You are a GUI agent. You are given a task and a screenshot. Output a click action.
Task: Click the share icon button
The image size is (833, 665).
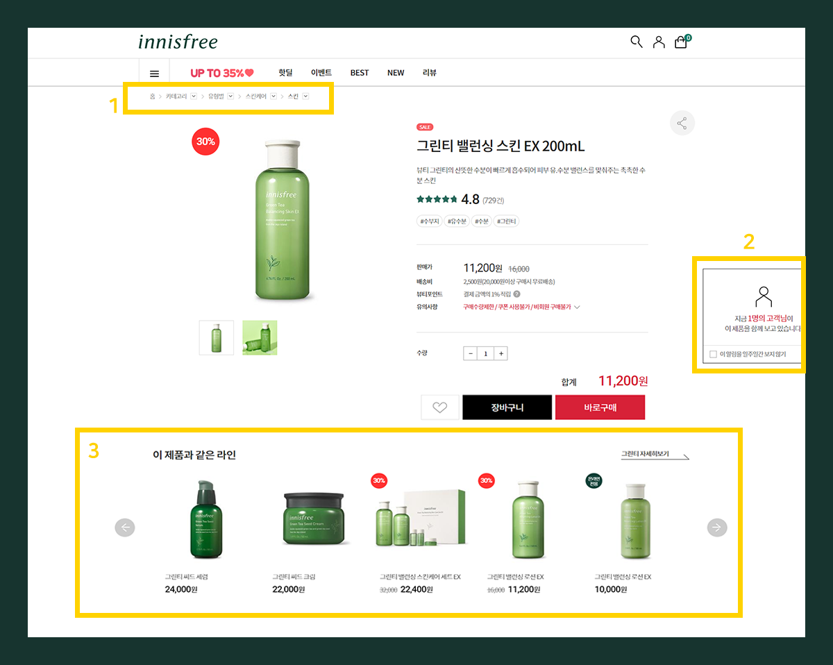coord(682,124)
